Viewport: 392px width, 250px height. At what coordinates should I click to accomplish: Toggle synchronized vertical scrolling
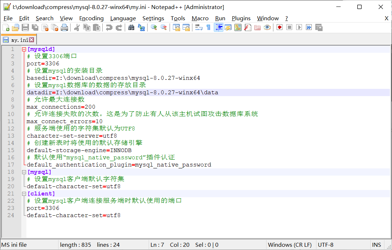pyautogui.click(x=177, y=27)
